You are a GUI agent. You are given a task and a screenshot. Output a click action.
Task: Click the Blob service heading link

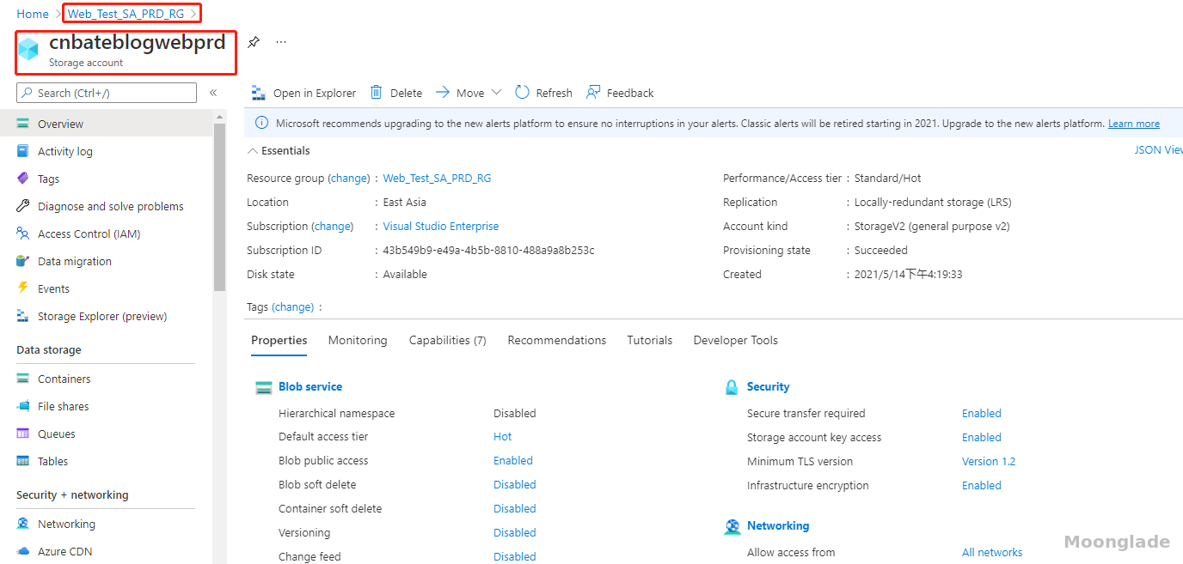pyautogui.click(x=310, y=387)
